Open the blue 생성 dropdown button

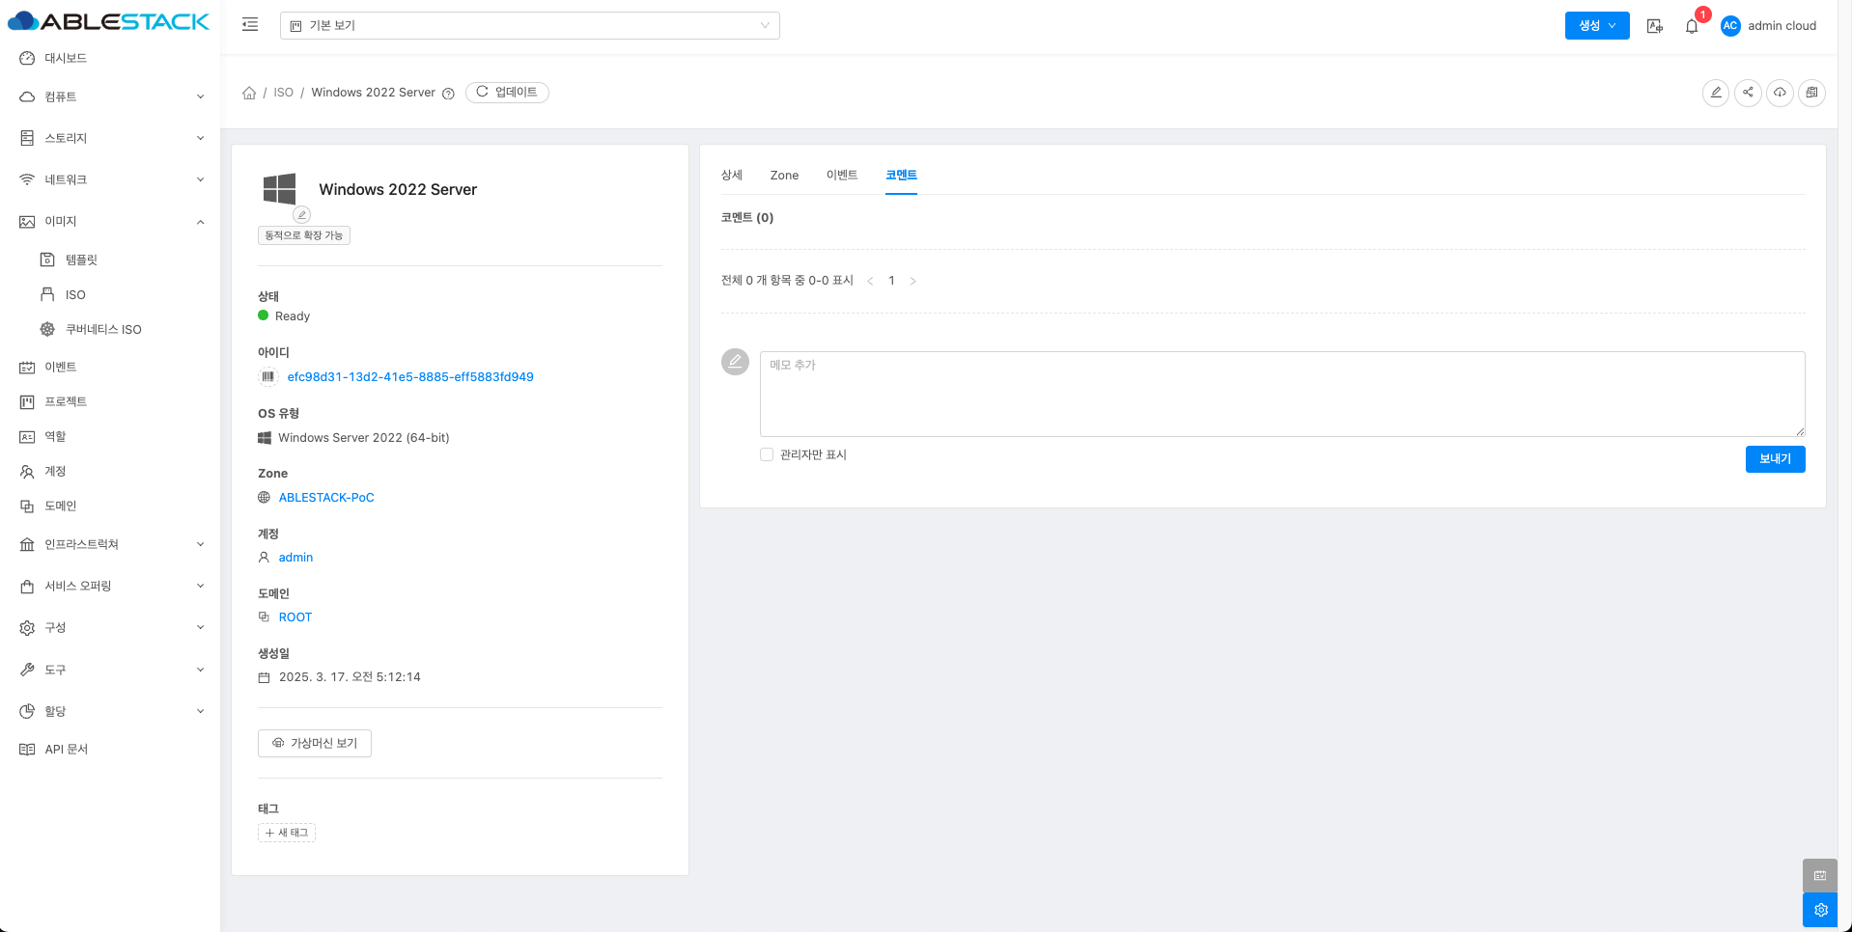click(1597, 26)
